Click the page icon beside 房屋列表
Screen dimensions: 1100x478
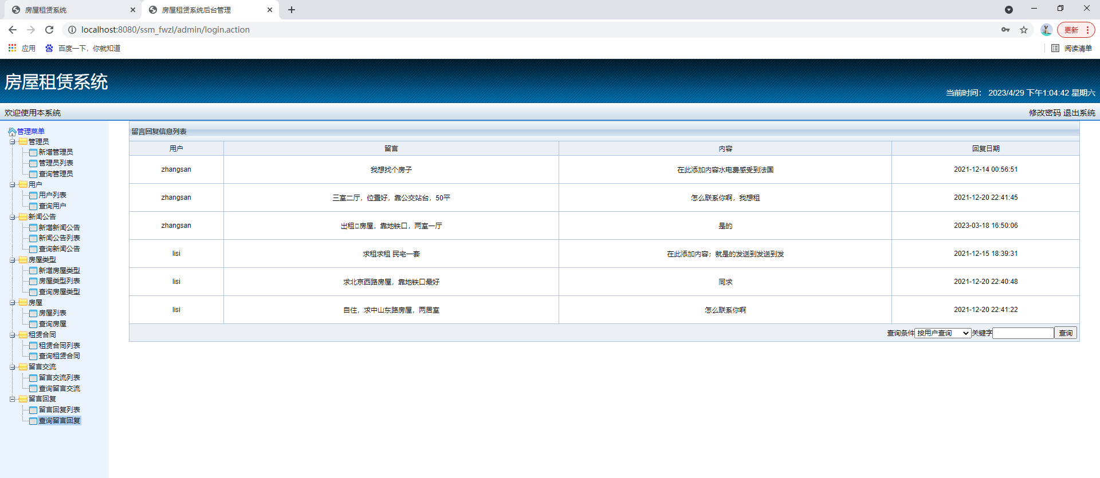pos(33,313)
